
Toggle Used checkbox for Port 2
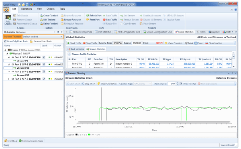pos(44,71)
